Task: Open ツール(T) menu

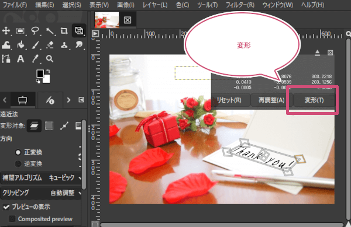Action: pos(207,5)
